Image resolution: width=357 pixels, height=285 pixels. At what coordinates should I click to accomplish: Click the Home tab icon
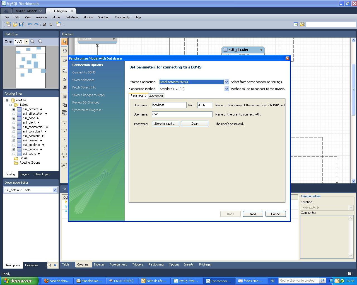[x=6, y=11]
